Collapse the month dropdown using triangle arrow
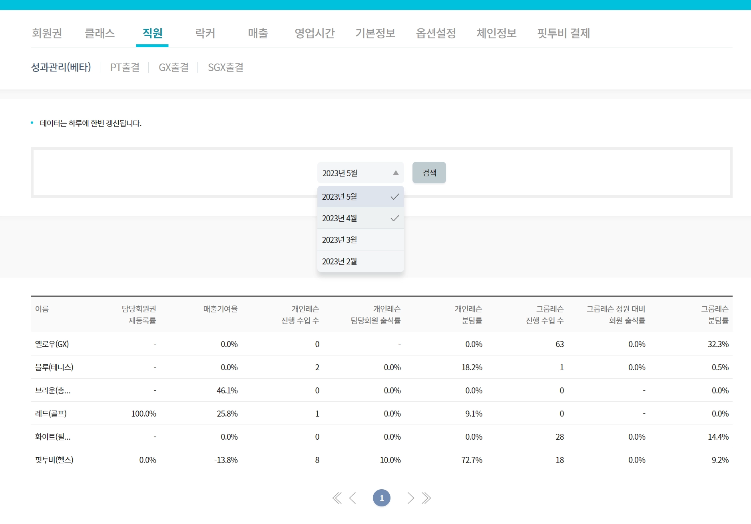This screenshot has width=751, height=524. coord(395,173)
